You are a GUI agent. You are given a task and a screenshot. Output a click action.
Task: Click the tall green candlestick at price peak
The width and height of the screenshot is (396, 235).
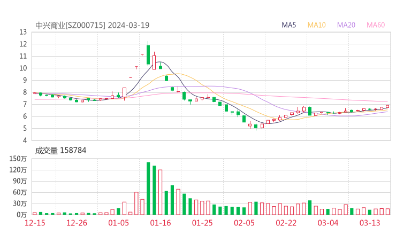(x=148, y=53)
